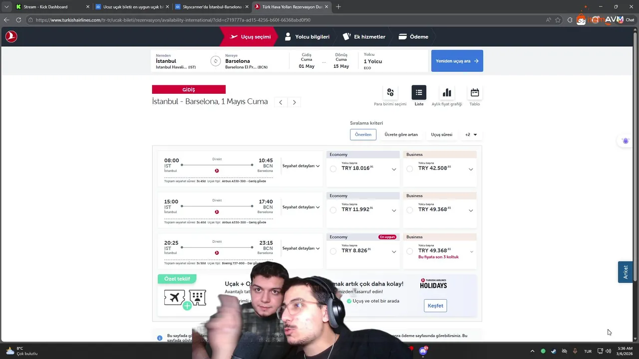Viewport: 639px width, 359px height.
Task: Go to previous day arrow
Action: coord(281,102)
